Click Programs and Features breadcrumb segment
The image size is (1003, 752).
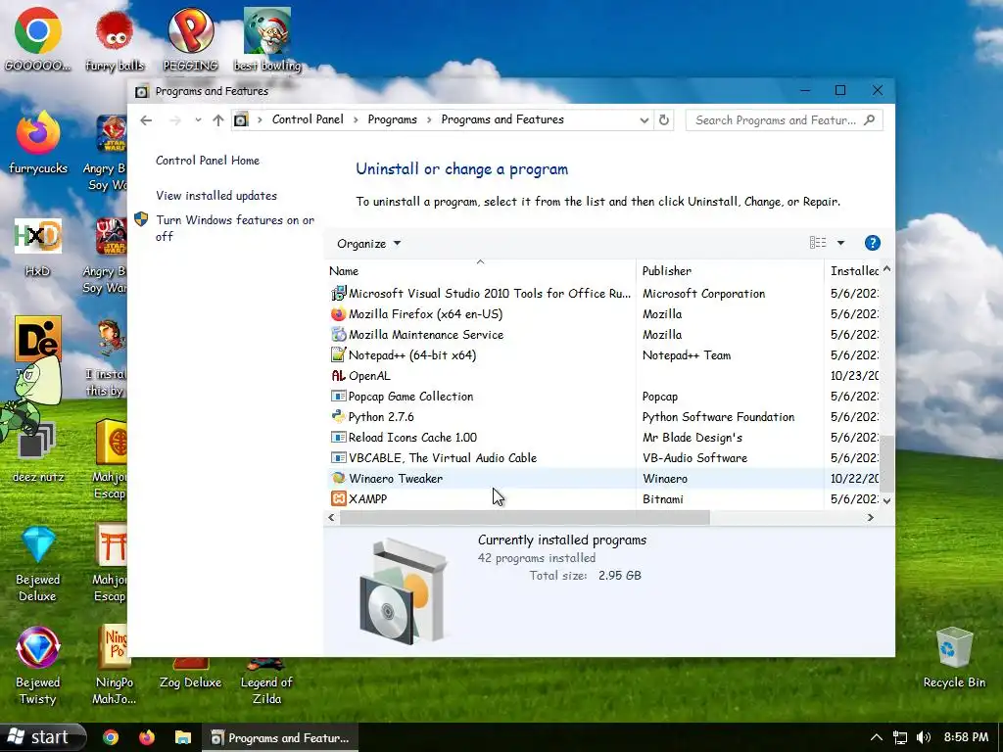[x=502, y=119]
